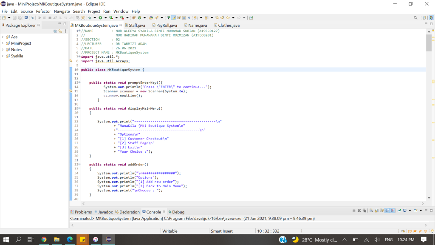Expand the MiniProject tree node
Screen dimensions: 435x245
pyautogui.click(x=3, y=43)
